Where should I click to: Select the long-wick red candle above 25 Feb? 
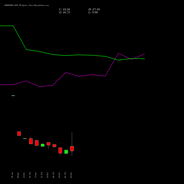click(72, 149)
